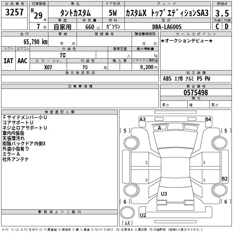Click the first registration year H29
Image resolution: width=233 pixels, height=233 pixels.
[x=37, y=14]
